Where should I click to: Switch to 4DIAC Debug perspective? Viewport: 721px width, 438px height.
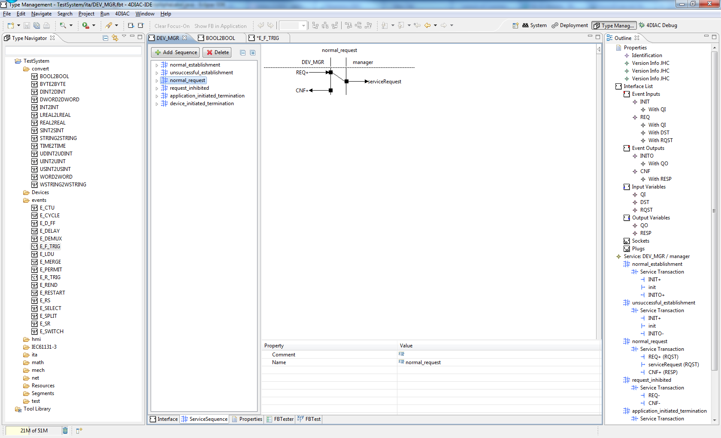[x=658, y=25]
